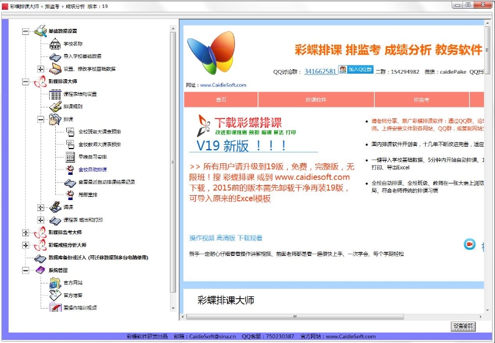Viewport: 495px width, 343px height.
Task: Click the 彩蝶软件研发出品 status bar text
Action: pos(147,337)
